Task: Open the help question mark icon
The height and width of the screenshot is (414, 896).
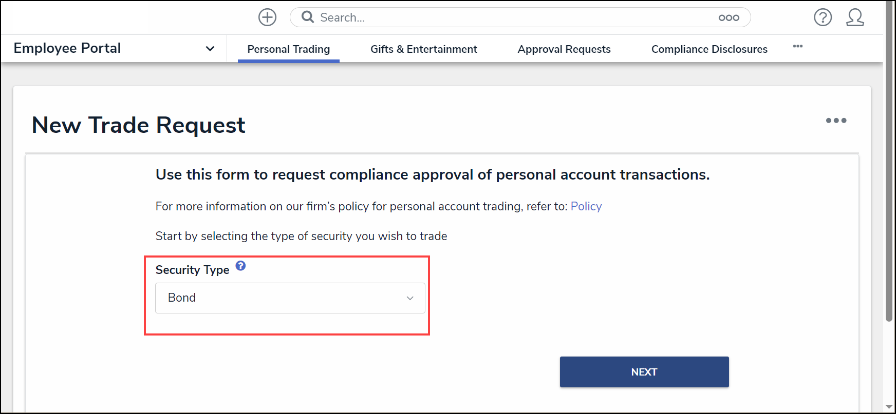Action: [x=823, y=17]
